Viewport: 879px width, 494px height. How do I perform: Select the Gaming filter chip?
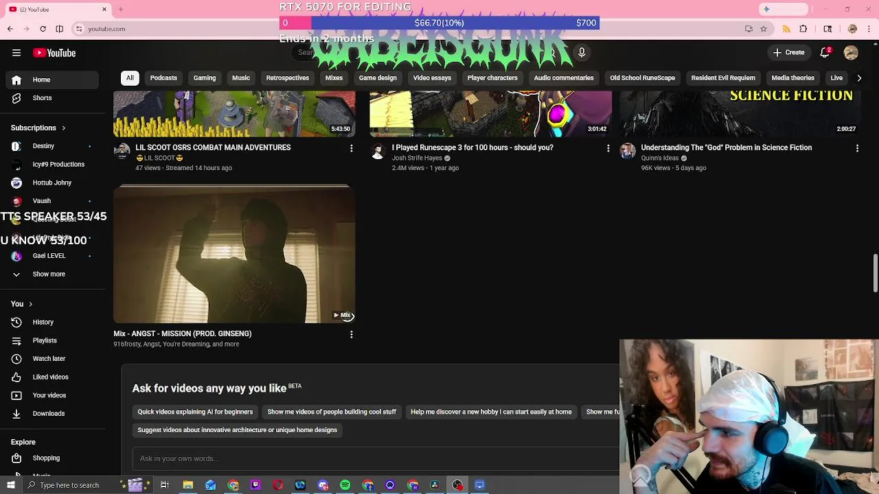[x=205, y=78]
